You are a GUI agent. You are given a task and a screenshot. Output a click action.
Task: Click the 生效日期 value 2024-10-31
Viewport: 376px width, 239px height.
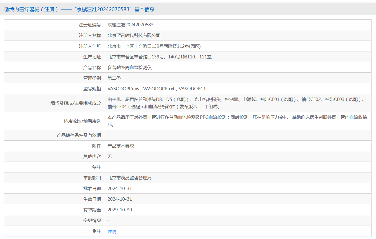120,199
